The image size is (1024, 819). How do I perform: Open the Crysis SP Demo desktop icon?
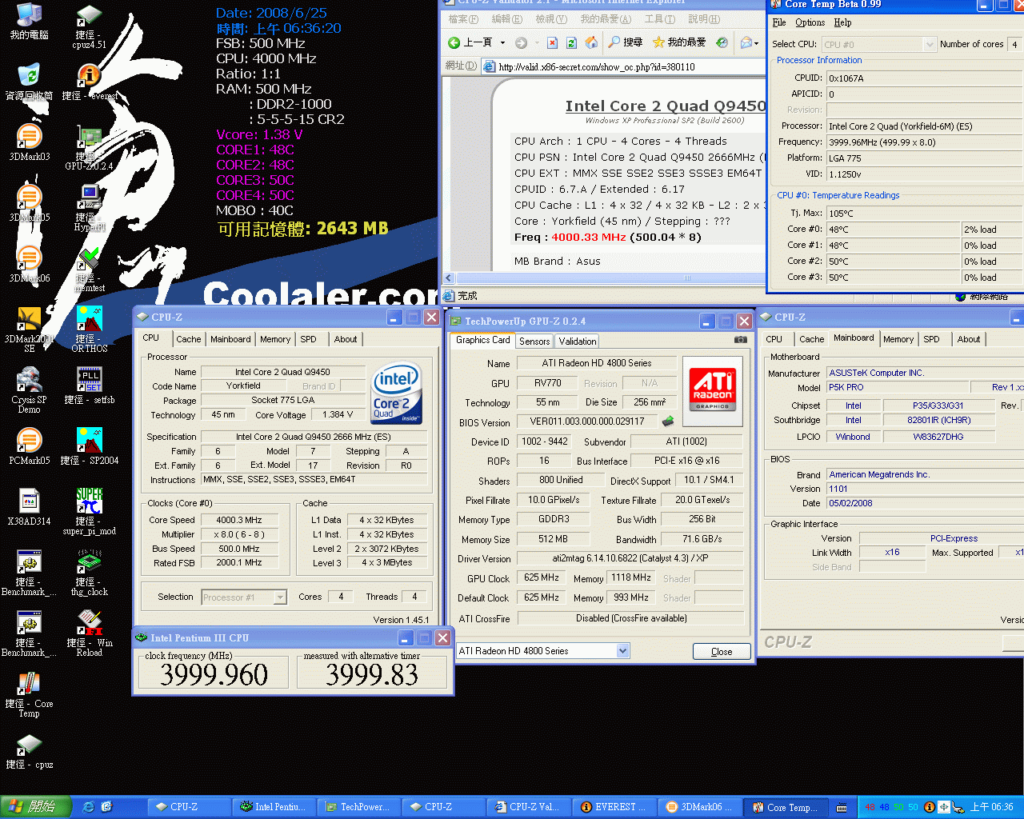(x=29, y=390)
